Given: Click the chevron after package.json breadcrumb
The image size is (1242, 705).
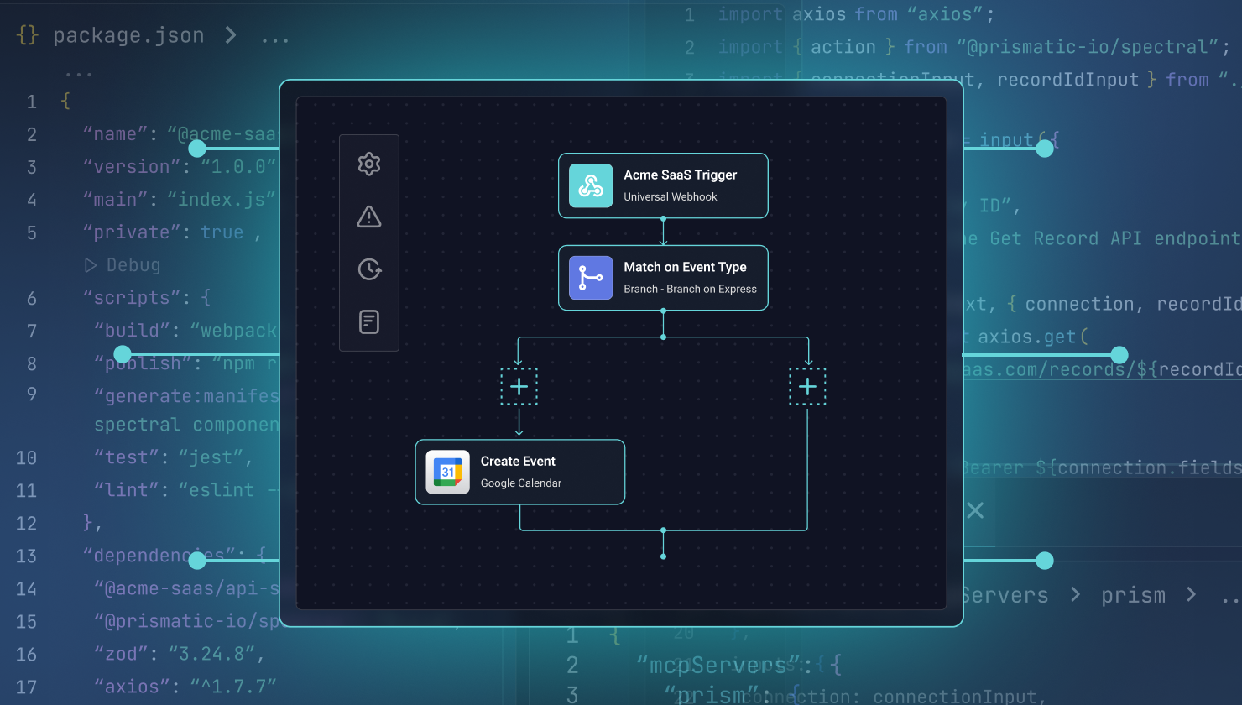Looking at the screenshot, I should click(231, 35).
